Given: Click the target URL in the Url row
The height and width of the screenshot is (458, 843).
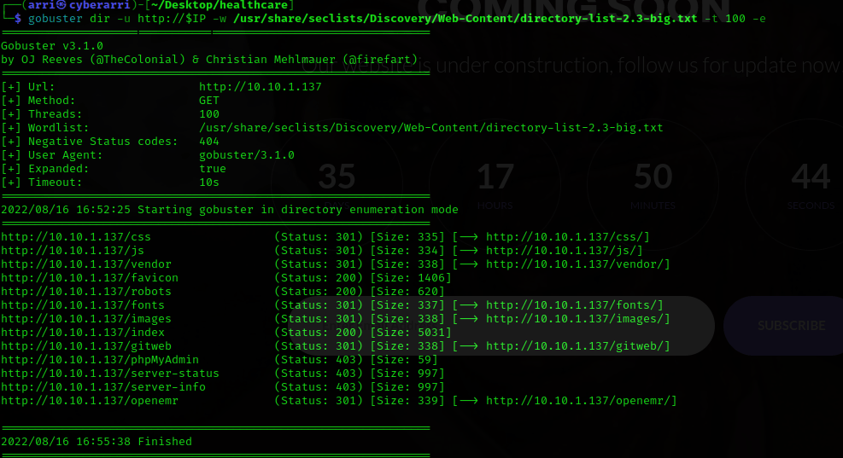Looking at the screenshot, I should click(260, 87).
